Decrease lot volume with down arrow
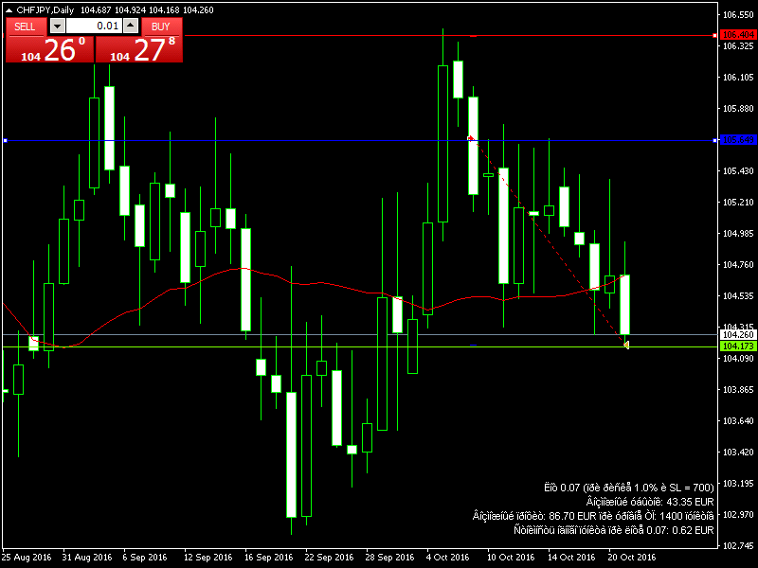The image size is (758, 568). pos(58,27)
